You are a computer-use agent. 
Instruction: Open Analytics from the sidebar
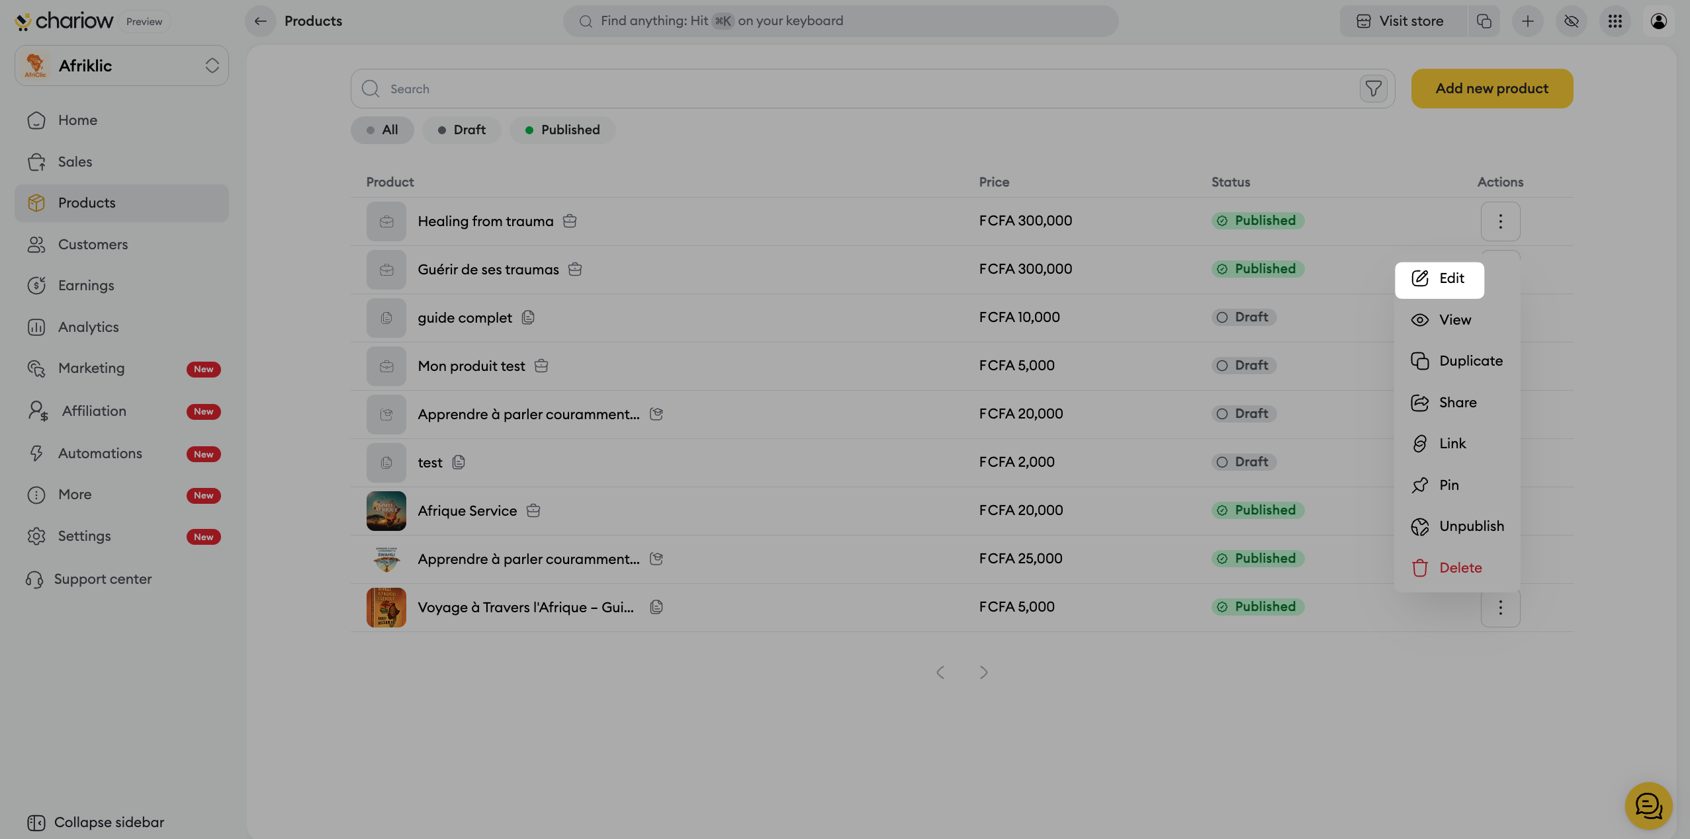pos(88,327)
